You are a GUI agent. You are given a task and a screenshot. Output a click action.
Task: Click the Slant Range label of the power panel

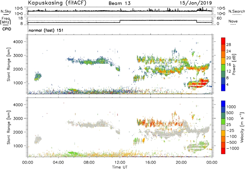pos(9,64)
